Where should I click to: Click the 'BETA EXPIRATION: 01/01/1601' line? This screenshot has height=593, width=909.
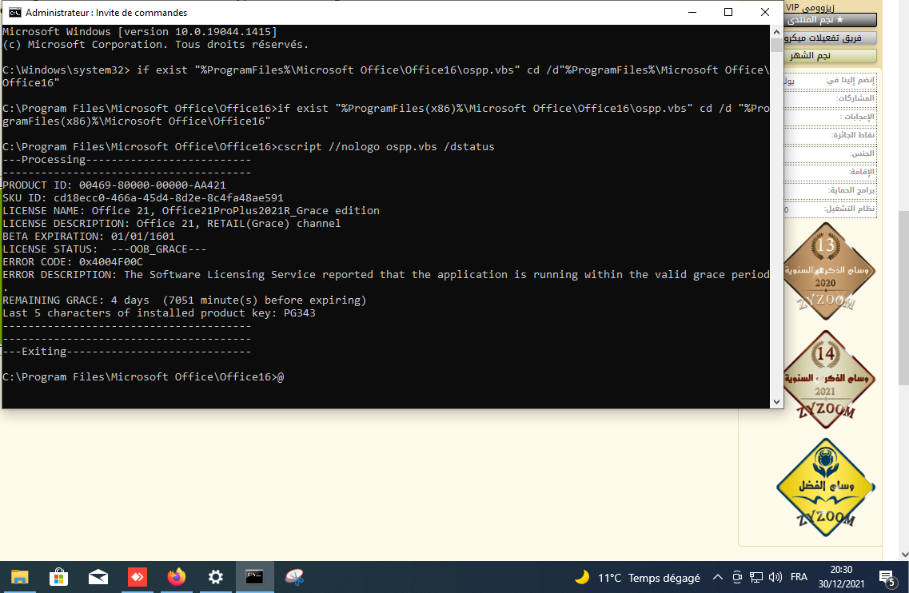coord(89,236)
